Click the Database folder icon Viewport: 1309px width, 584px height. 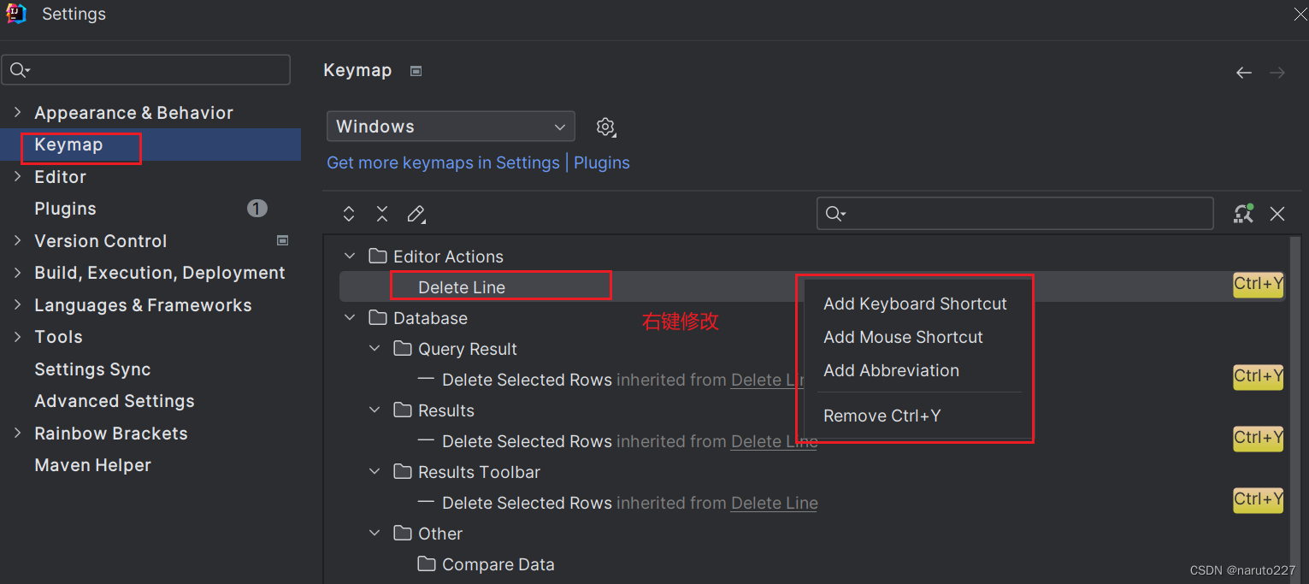[377, 317]
